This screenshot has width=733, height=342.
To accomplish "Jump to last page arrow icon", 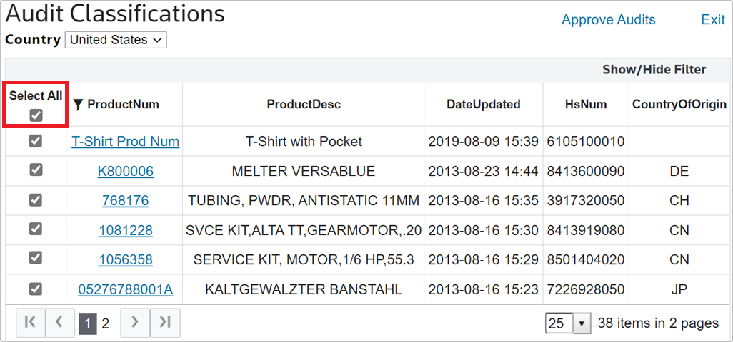I will [x=165, y=323].
